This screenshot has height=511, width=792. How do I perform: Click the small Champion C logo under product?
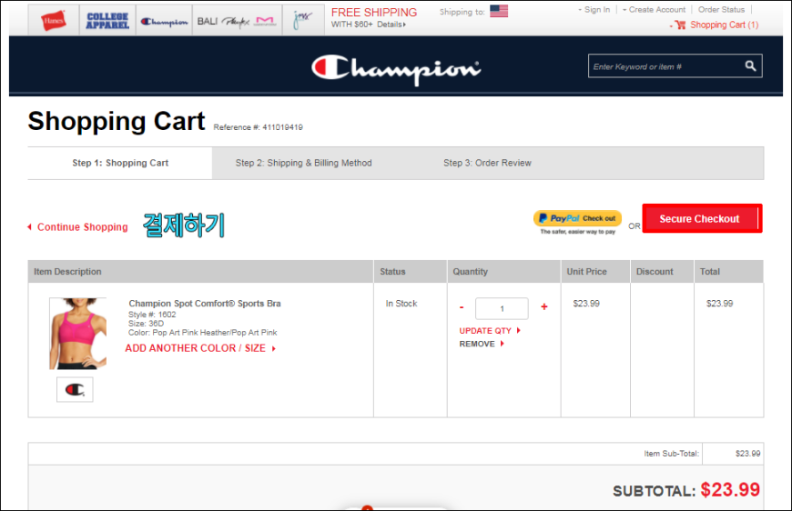75,389
